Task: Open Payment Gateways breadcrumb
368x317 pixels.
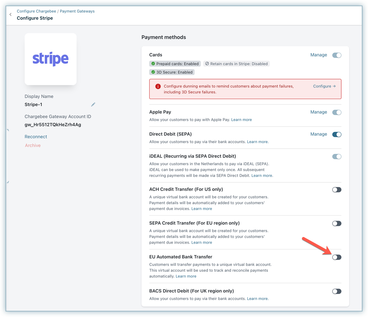Action: click(x=77, y=11)
